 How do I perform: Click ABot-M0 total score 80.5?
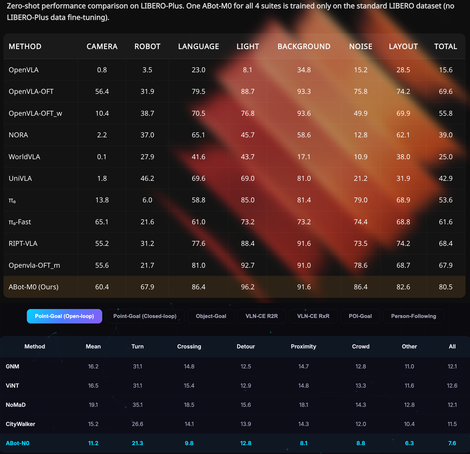click(x=445, y=287)
